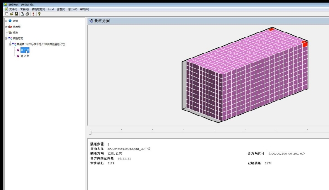Open the 文件(F) menu

[13, 9]
